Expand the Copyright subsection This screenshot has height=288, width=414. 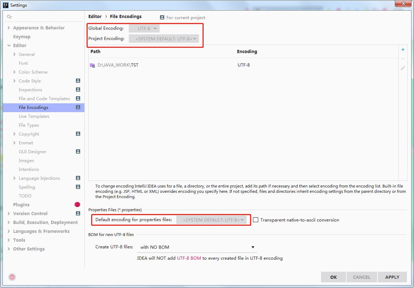click(x=14, y=134)
